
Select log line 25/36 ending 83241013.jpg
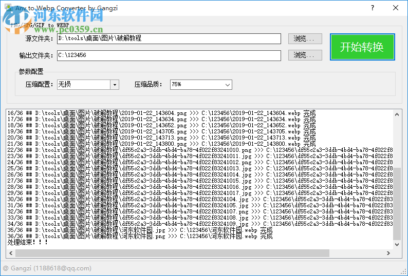pyautogui.click(x=200, y=169)
